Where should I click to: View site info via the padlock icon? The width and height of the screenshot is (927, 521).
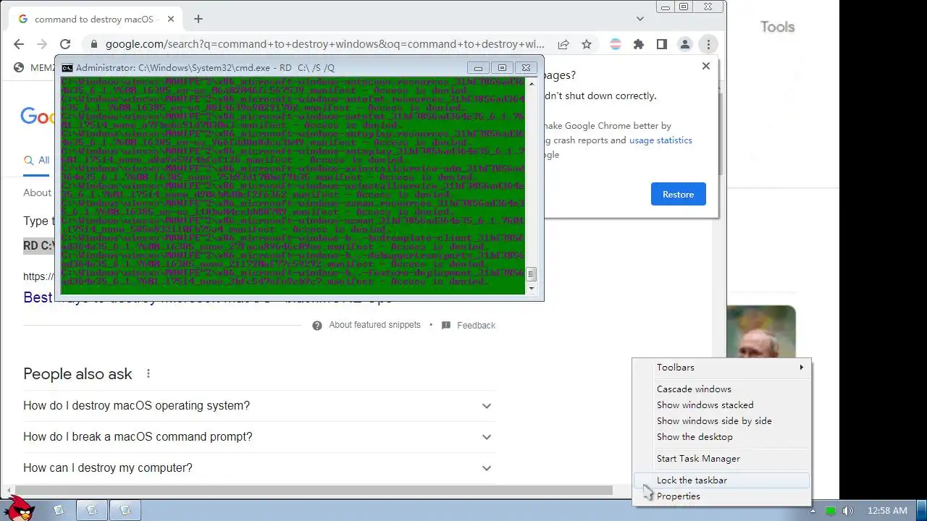93,44
